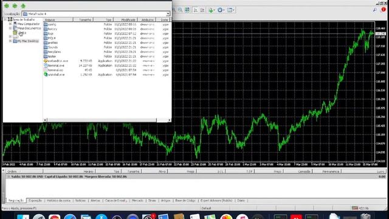Open the templates dropdown in the toolbar
This screenshot has height=219, width=389.
coord(230,10)
